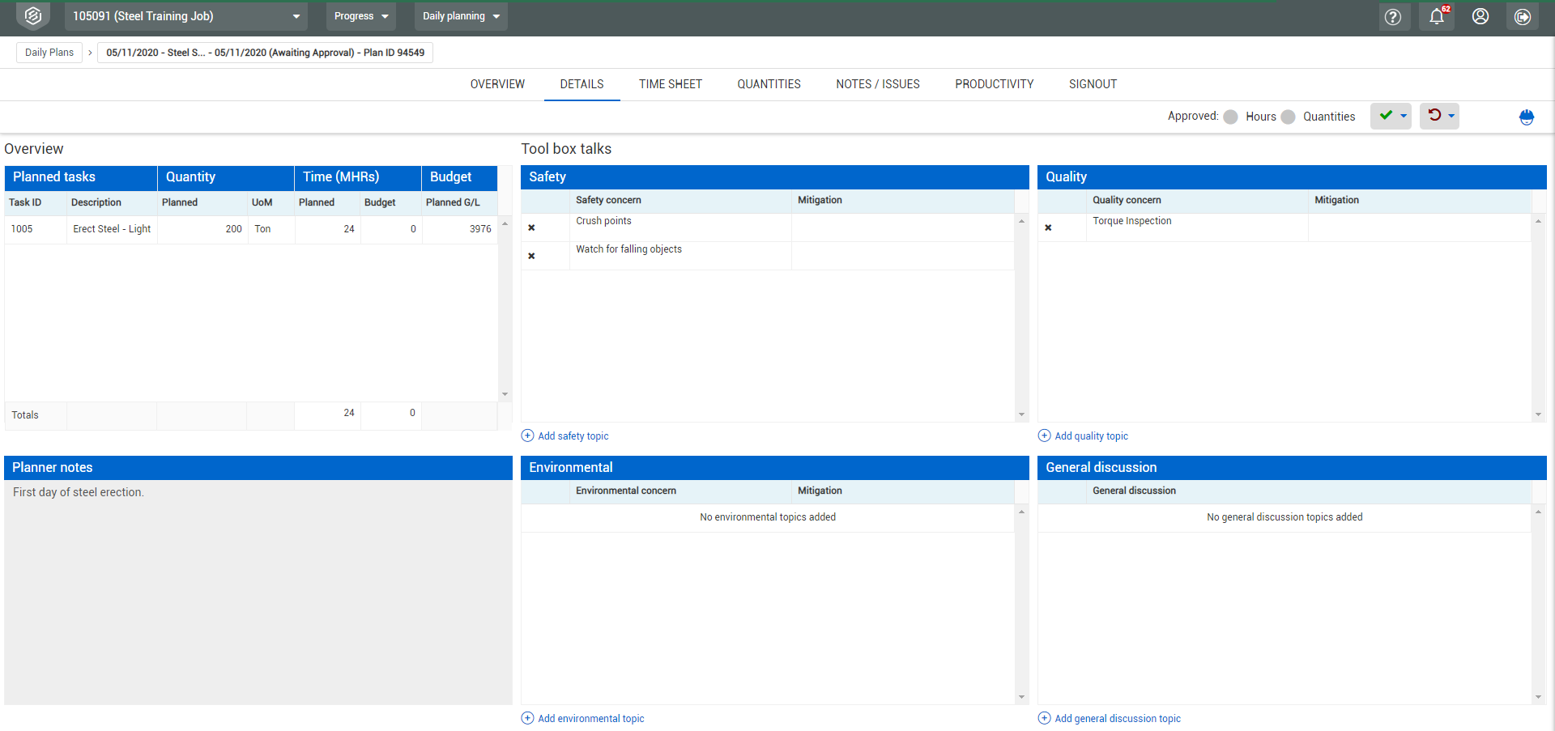Expand the green checkmark approve dropdown

(x=1403, y=117)
